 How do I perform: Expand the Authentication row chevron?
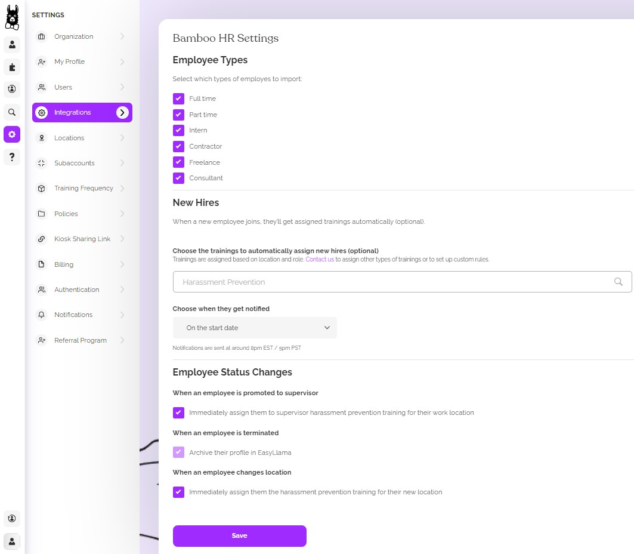pyautogui.click(x=122, y=290)
